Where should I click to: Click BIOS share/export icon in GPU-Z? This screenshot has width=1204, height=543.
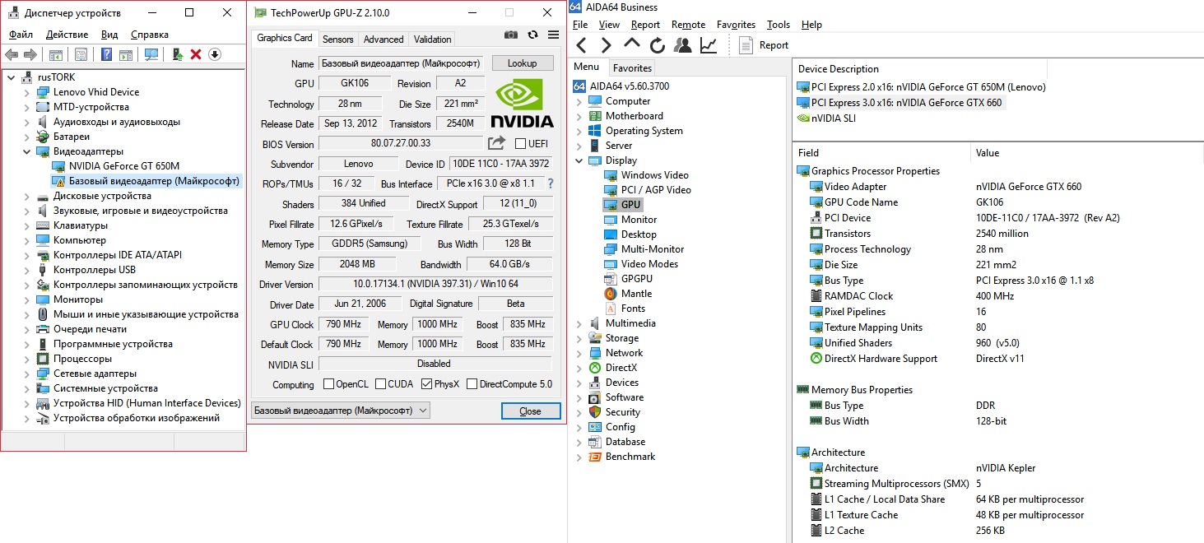(496, 143)
